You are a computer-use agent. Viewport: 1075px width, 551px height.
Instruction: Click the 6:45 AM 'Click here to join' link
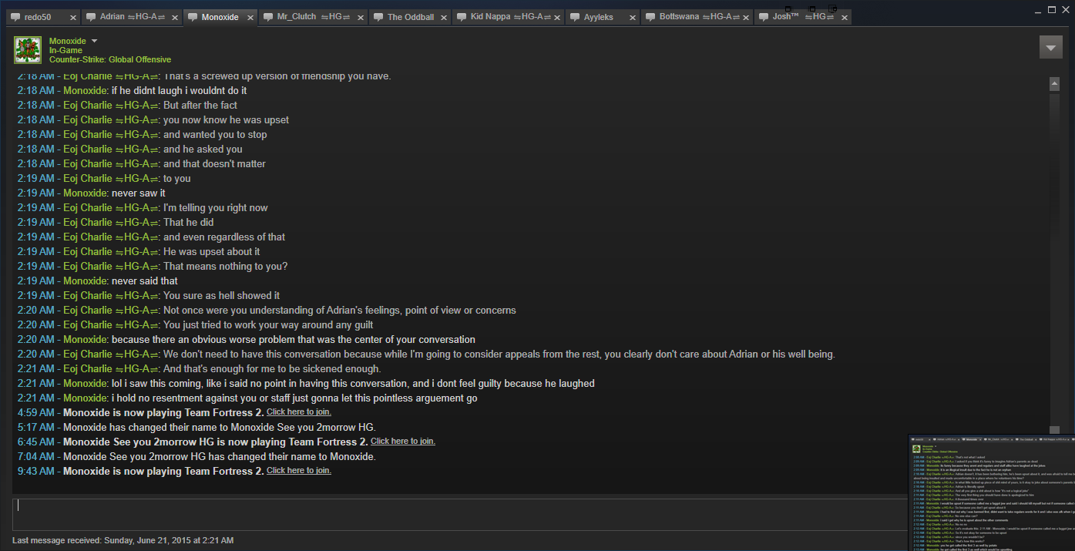403,442
